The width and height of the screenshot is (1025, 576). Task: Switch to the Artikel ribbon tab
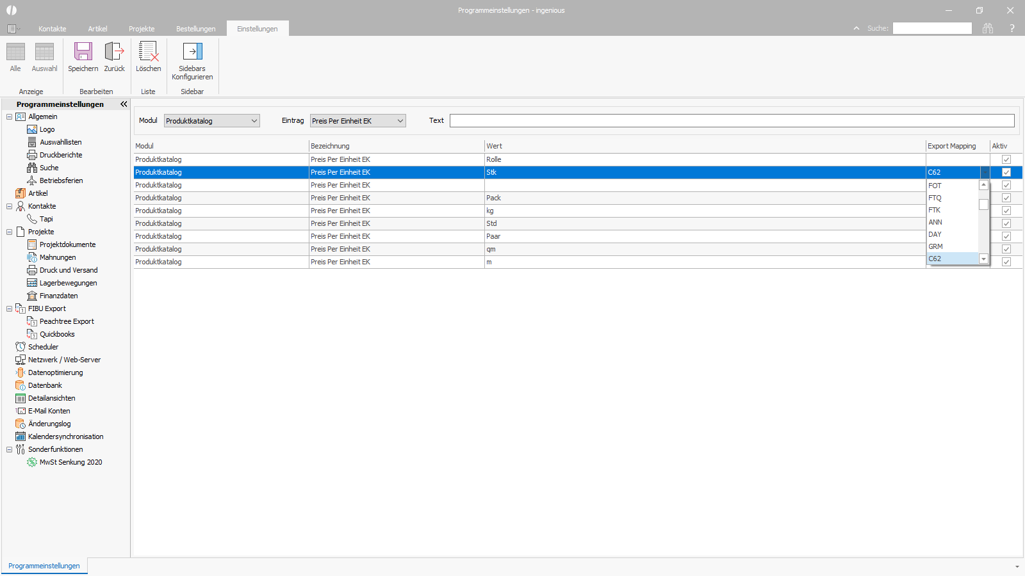point(97,29)
